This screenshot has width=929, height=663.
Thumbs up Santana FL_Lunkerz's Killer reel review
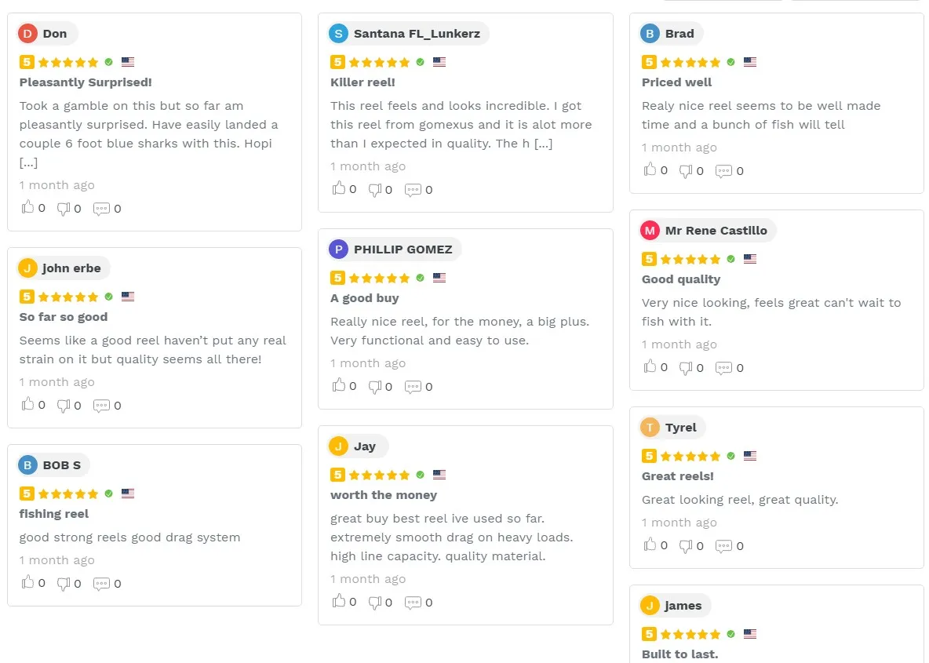click(339, 189)
